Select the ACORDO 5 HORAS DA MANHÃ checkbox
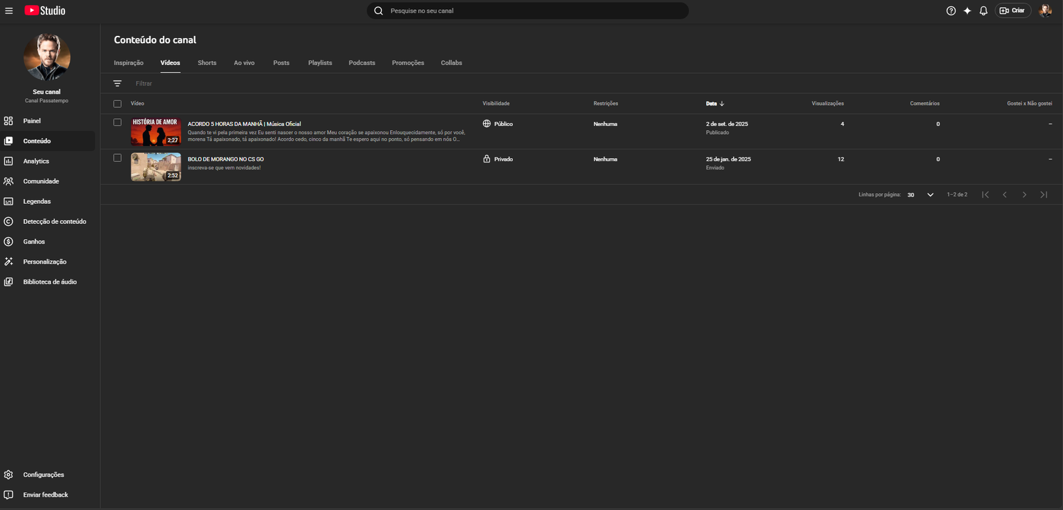 click(x=118, y=123)
